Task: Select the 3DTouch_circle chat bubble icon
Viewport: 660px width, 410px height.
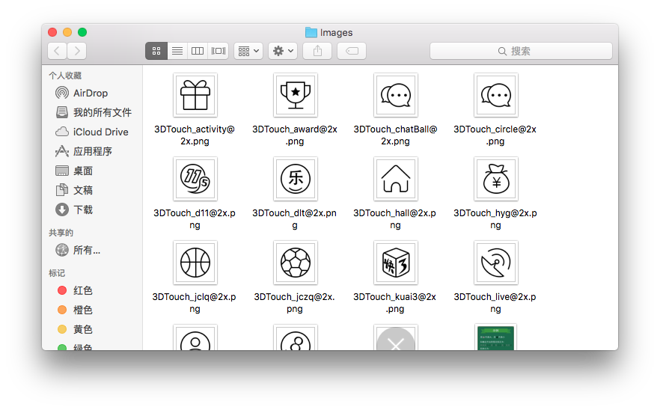Action: (495, 95)
